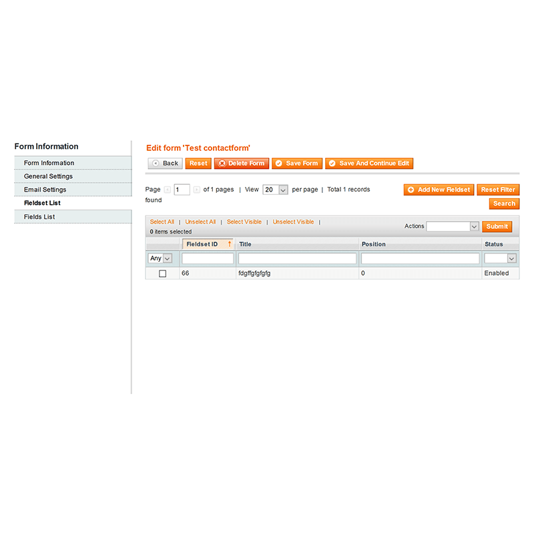Screen dimensions: 534x534
Task: Click the Save Form button
Action: 297,164
